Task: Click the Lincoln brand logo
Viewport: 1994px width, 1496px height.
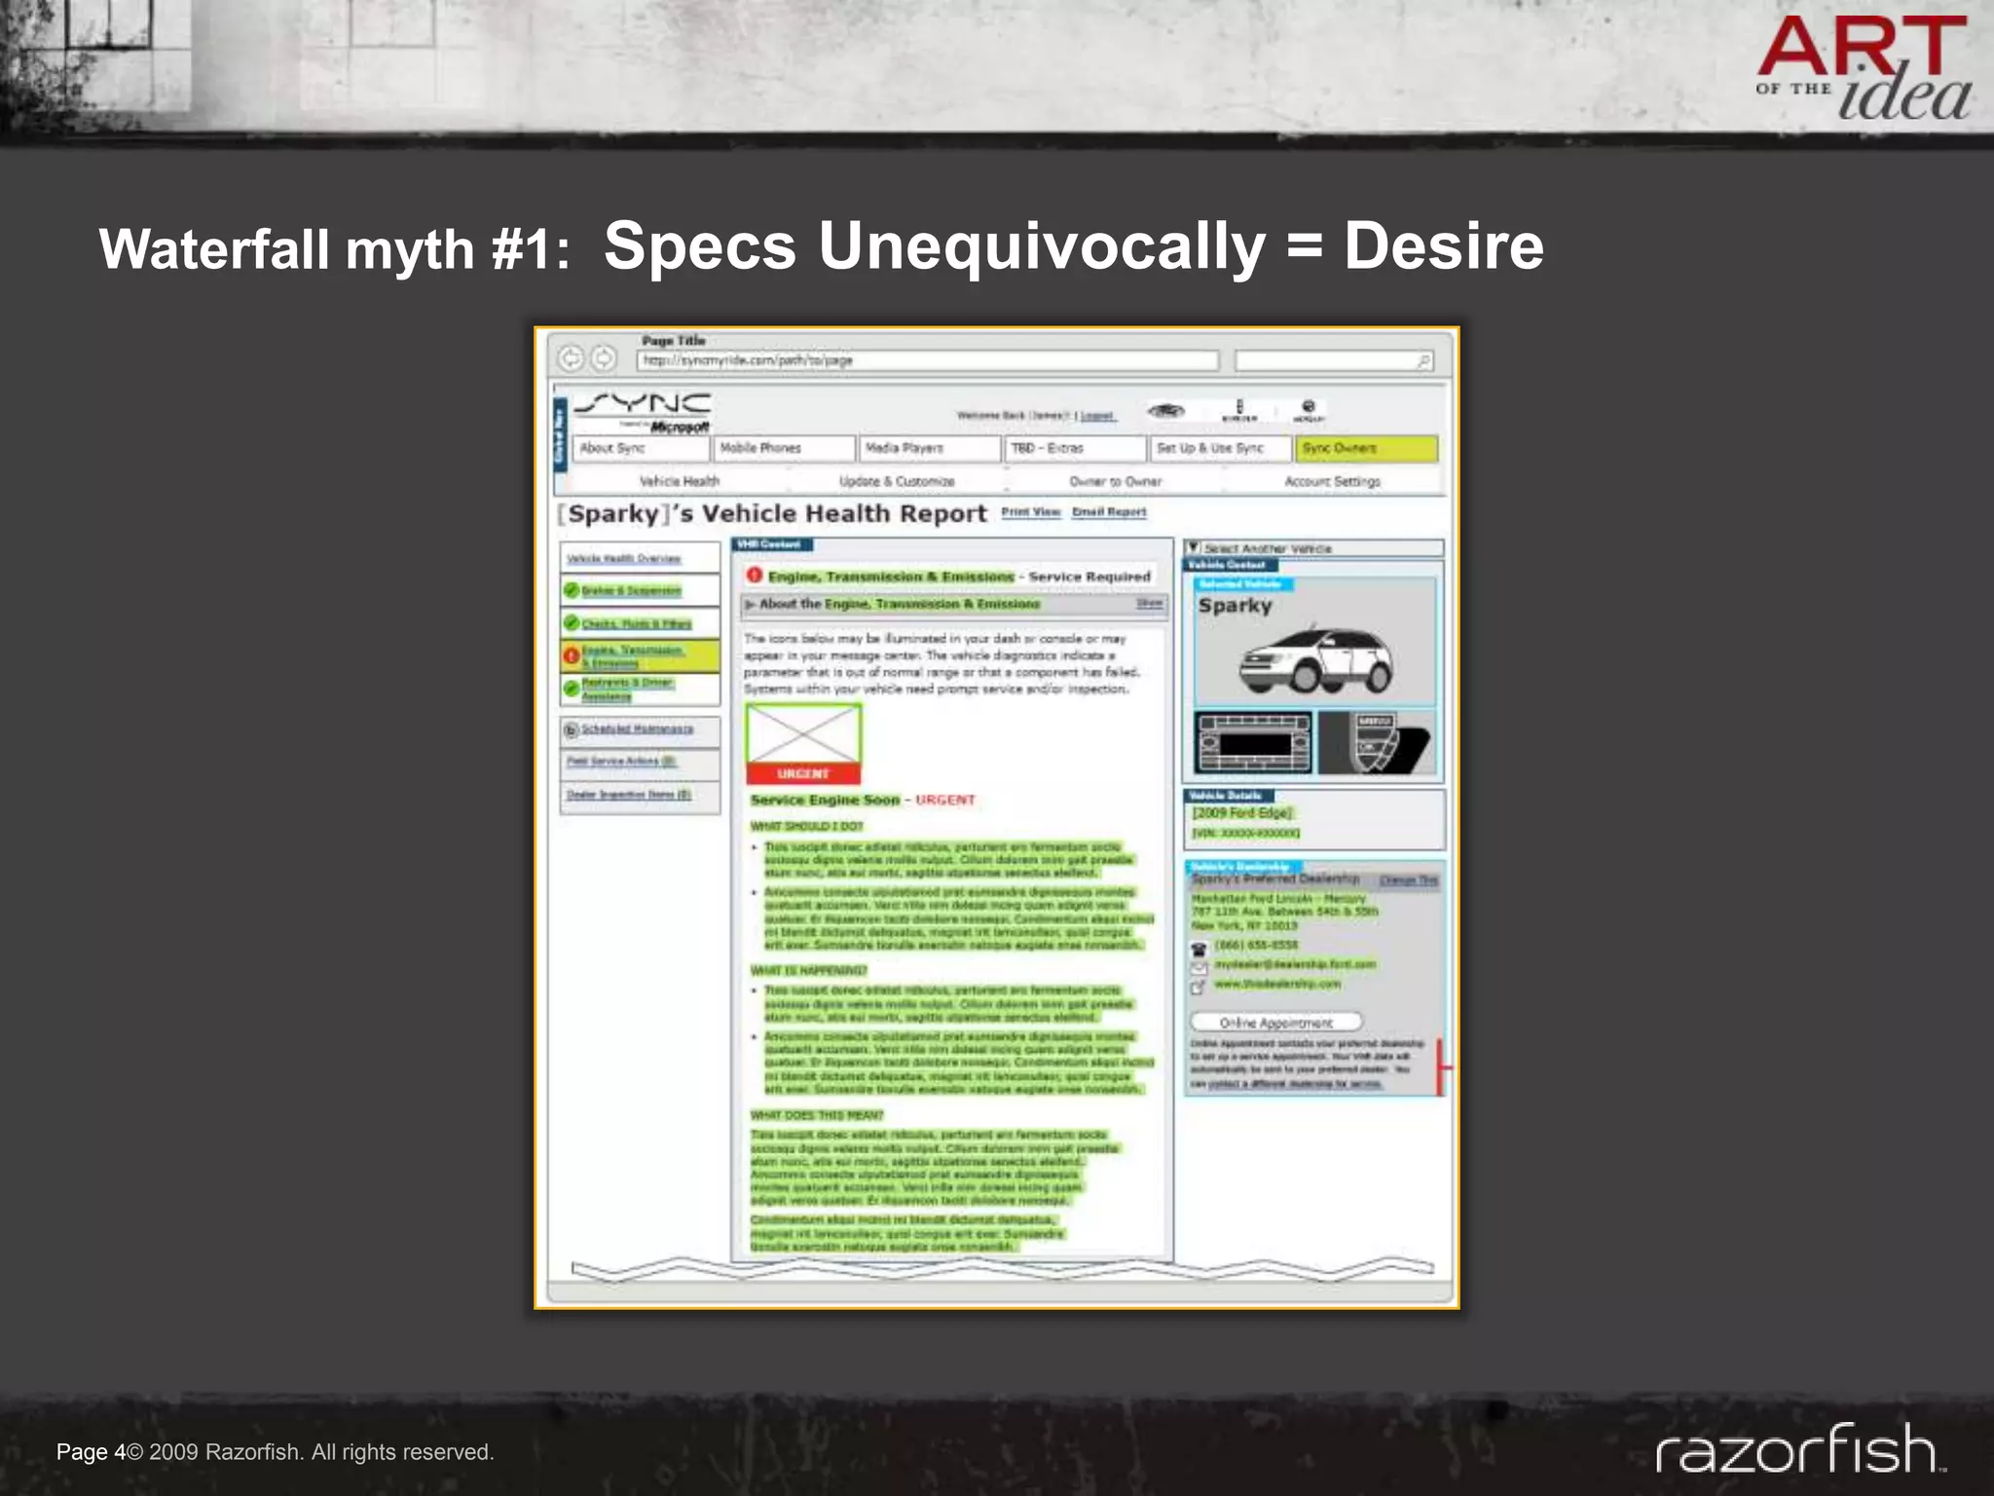Action: tap(1239, 410)
